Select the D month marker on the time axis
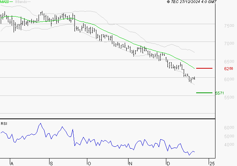Screen dimensions: 237x166 pyautogui.click(x=168, y=164)
